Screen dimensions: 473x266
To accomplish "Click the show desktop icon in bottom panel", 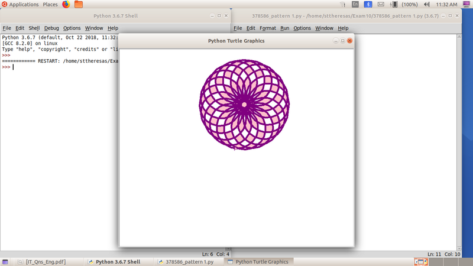I will (x=5, y=261).
